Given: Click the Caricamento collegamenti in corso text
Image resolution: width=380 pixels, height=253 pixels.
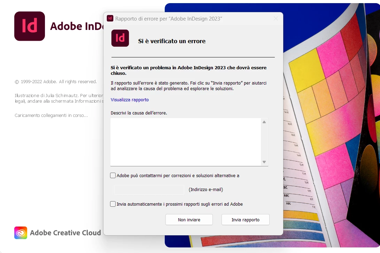Looking at the screenshot, I should (51, 116).
